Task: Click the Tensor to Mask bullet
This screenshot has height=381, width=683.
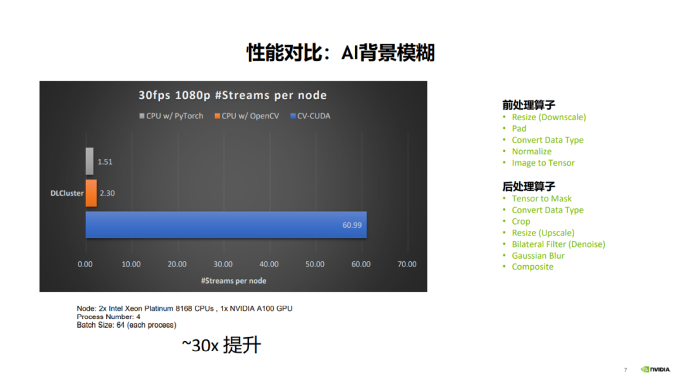Action: click(x=541, y=199)
